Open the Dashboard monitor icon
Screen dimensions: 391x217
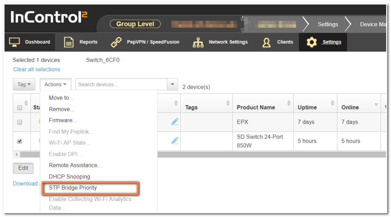pyautogui.click(x=15, y=42)
